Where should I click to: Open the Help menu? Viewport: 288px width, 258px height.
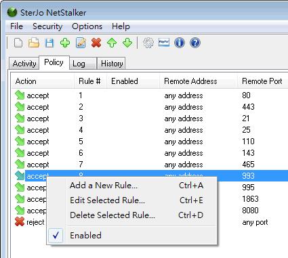pos(121,26)
